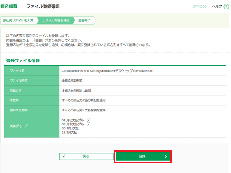
Task: Click the left chevron on the 戻る button
Action: [x=64, y=156]
